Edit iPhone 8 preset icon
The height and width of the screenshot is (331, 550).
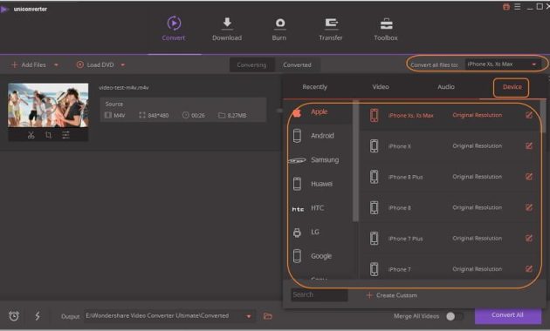coord(529,207)
